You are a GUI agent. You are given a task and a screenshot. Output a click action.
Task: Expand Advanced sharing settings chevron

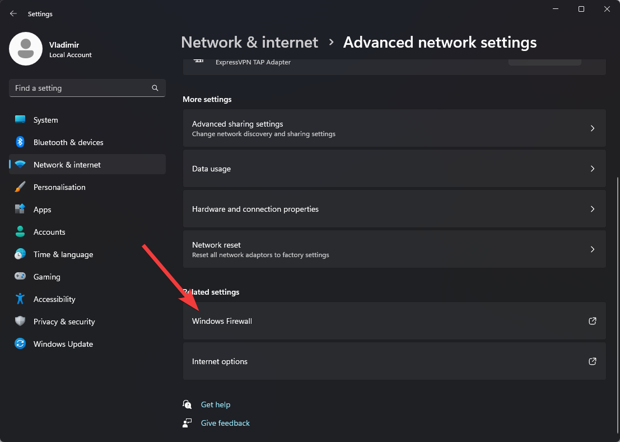pyautogui.click(x=592, y=128)
